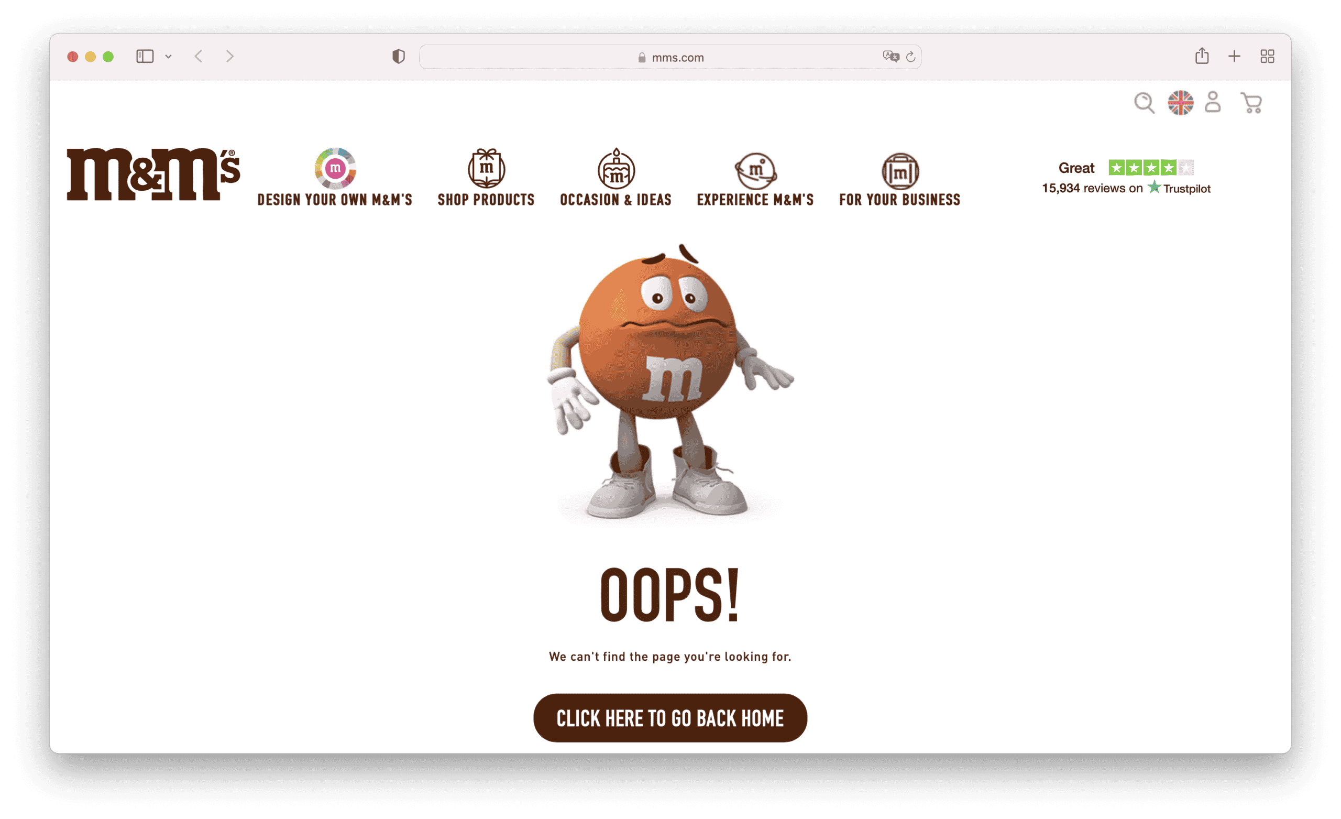The width and height of the screenshot is (1341, 819).
Task: Toggle the Safari sidebar button
Action: point(145,57)
